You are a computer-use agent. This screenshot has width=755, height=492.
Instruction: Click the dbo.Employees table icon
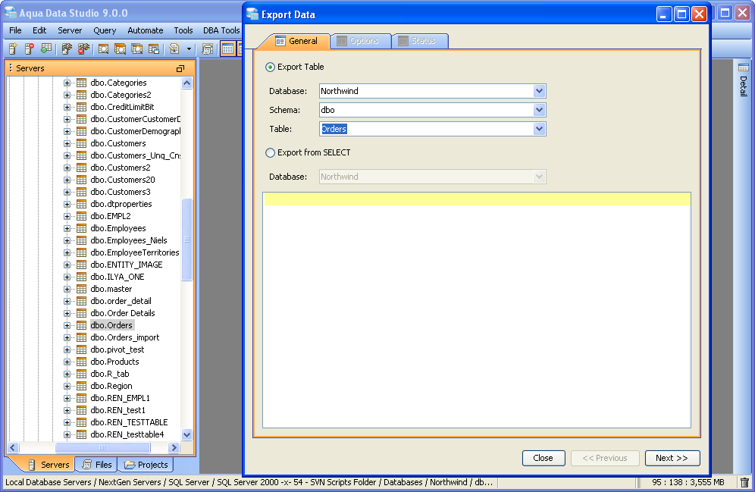(x=81, y=228)
